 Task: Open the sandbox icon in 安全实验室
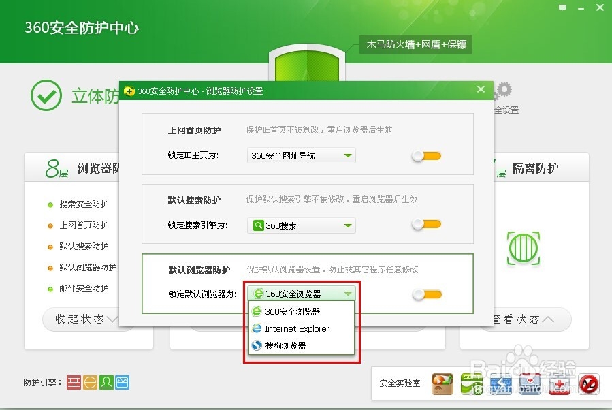click(441, 384)
